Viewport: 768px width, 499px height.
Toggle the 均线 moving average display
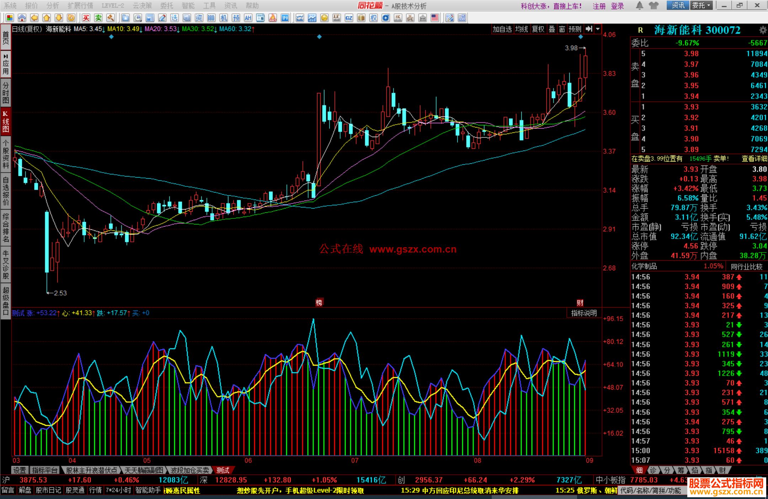[521, 29]
